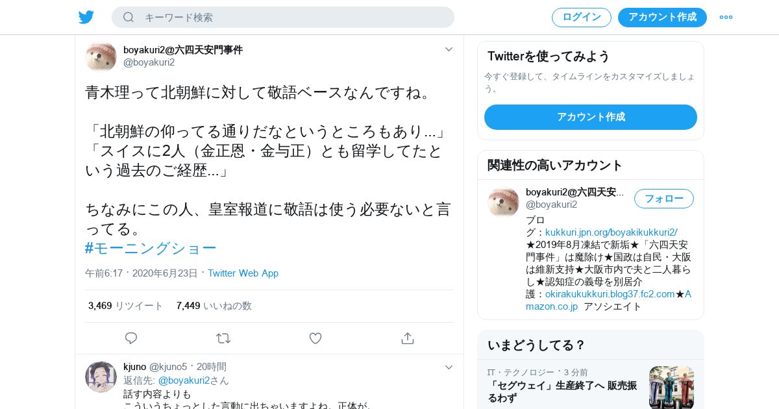The image size is (779, 409).
Task: Click the search magnifier icon
Action: (x=129, y=17)
